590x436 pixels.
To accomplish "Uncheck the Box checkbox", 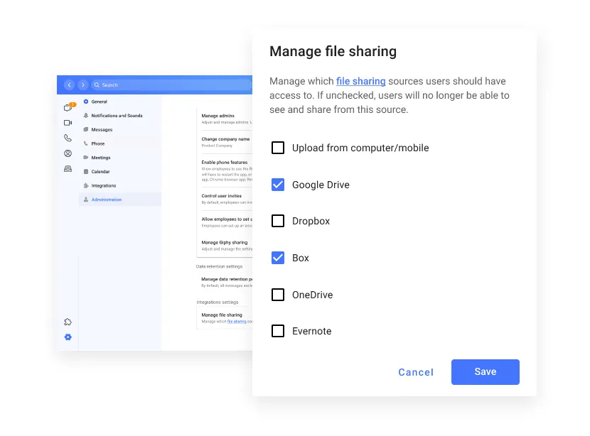I will (278, 258).
